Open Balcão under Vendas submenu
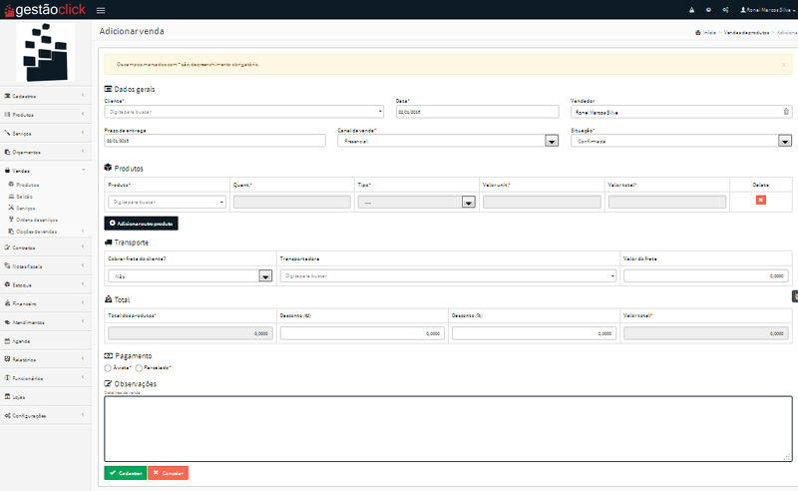798x491 pixels. coord(21,196)
